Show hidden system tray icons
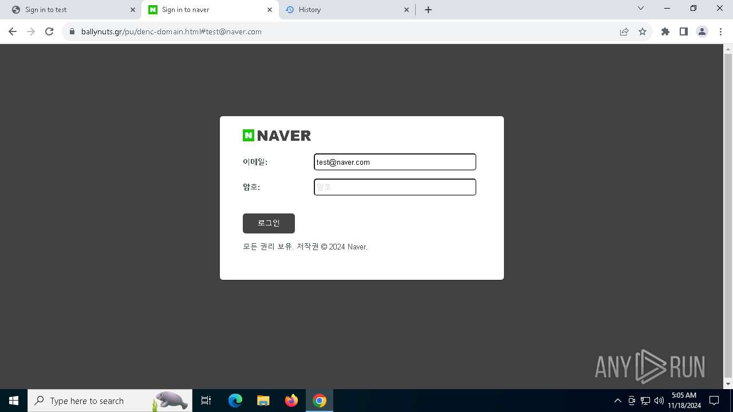 [618, 401]
